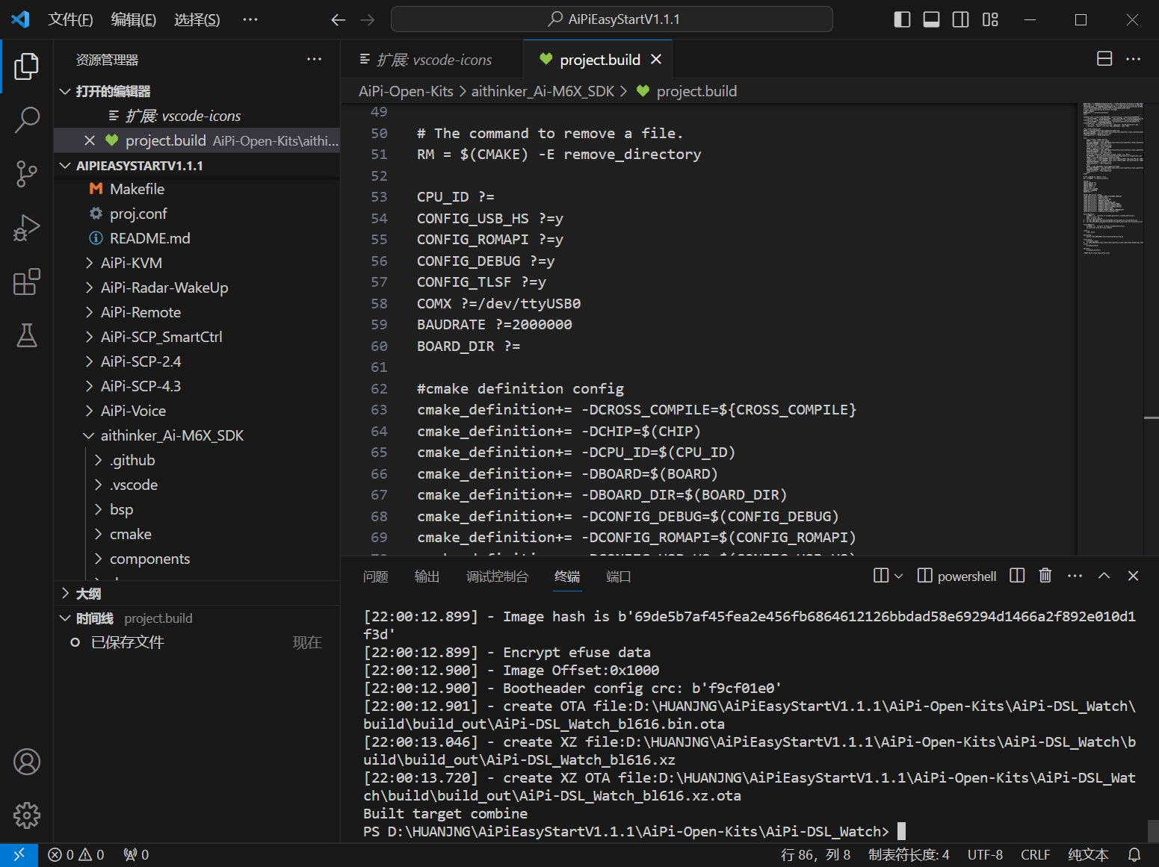Image resolution: width=1159 pixels, height=867 pixels.
Task: Click the AiPi-Open-Kits breadcrumb
Action: pyautogui.click(x=406, y=91)
